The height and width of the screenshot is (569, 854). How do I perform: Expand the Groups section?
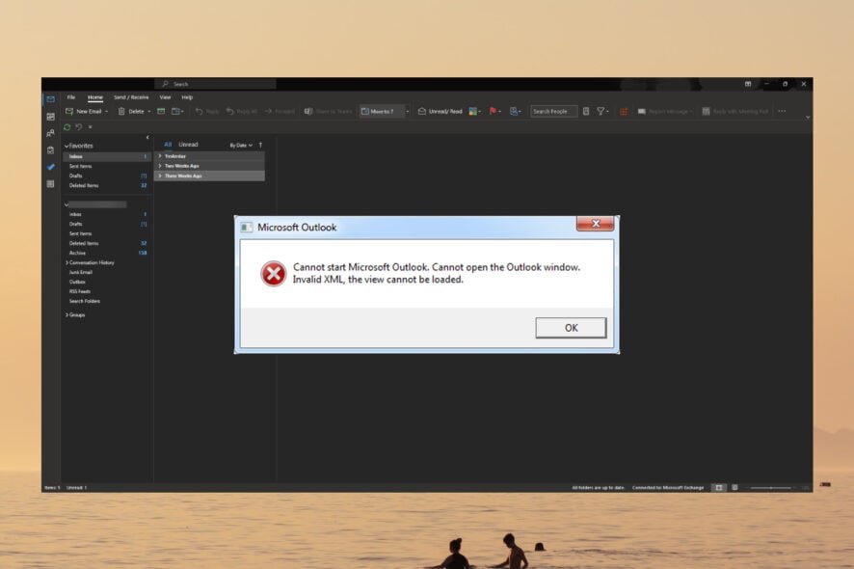click(67, 315)
